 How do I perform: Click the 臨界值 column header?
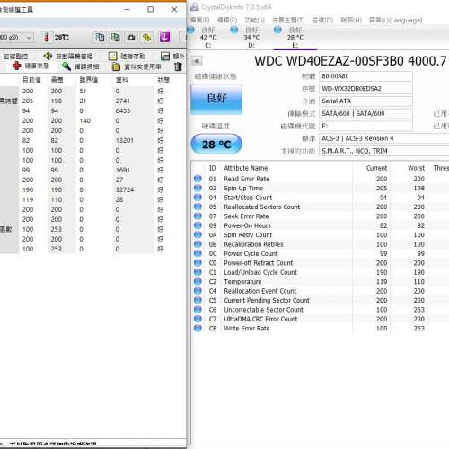point(89,80)
